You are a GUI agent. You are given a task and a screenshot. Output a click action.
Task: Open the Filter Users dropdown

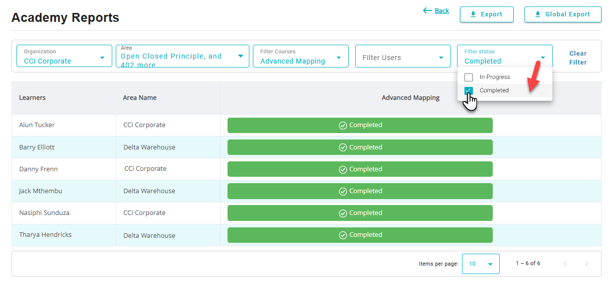coord(403,58)
